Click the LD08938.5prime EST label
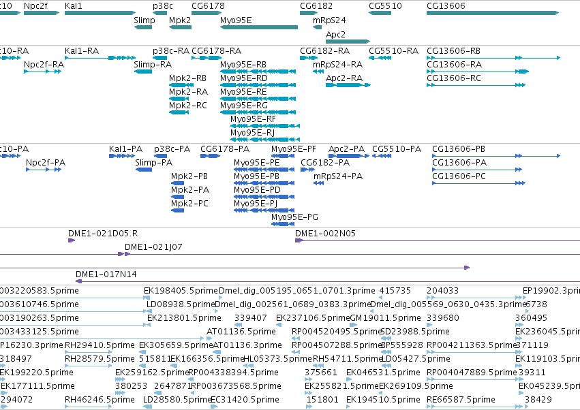 [181, 304]
